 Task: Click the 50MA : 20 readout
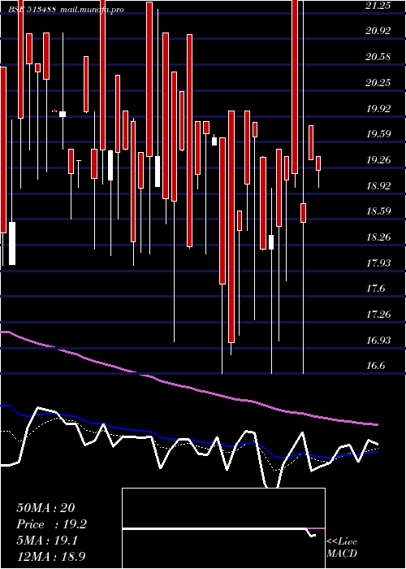pos(45,508)
